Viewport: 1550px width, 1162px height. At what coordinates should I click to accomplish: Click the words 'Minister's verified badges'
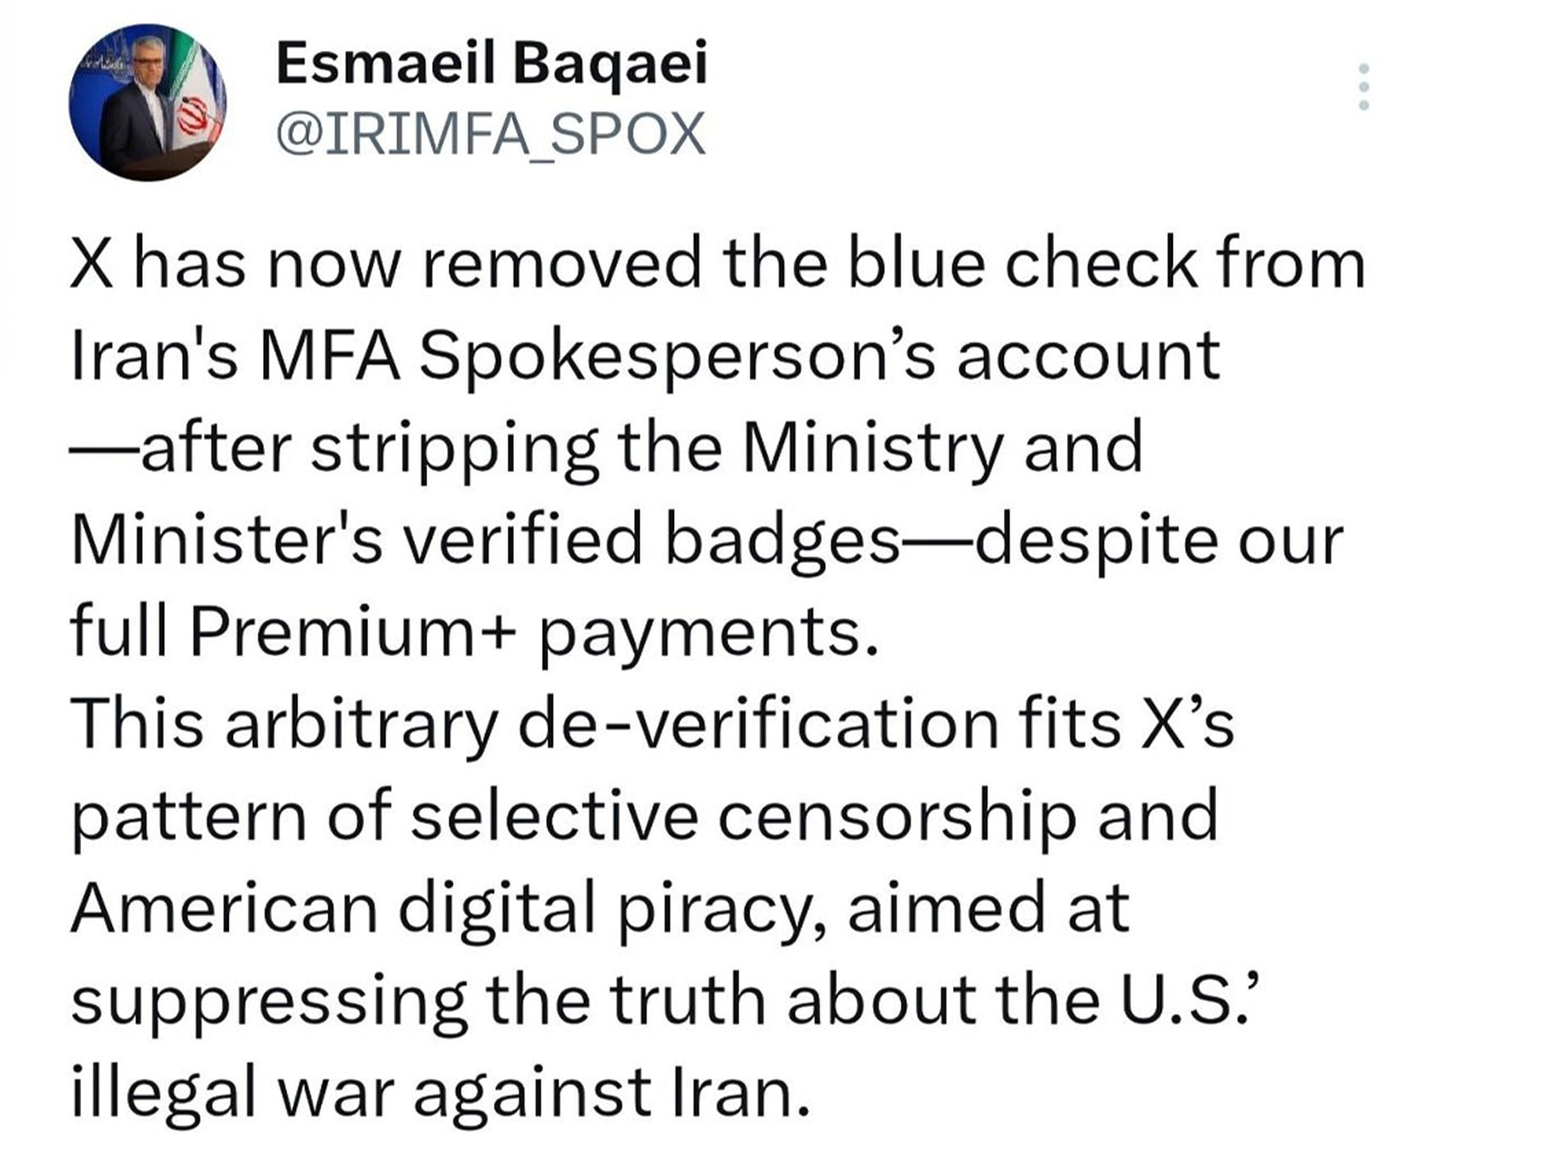(x=486, y=540)
